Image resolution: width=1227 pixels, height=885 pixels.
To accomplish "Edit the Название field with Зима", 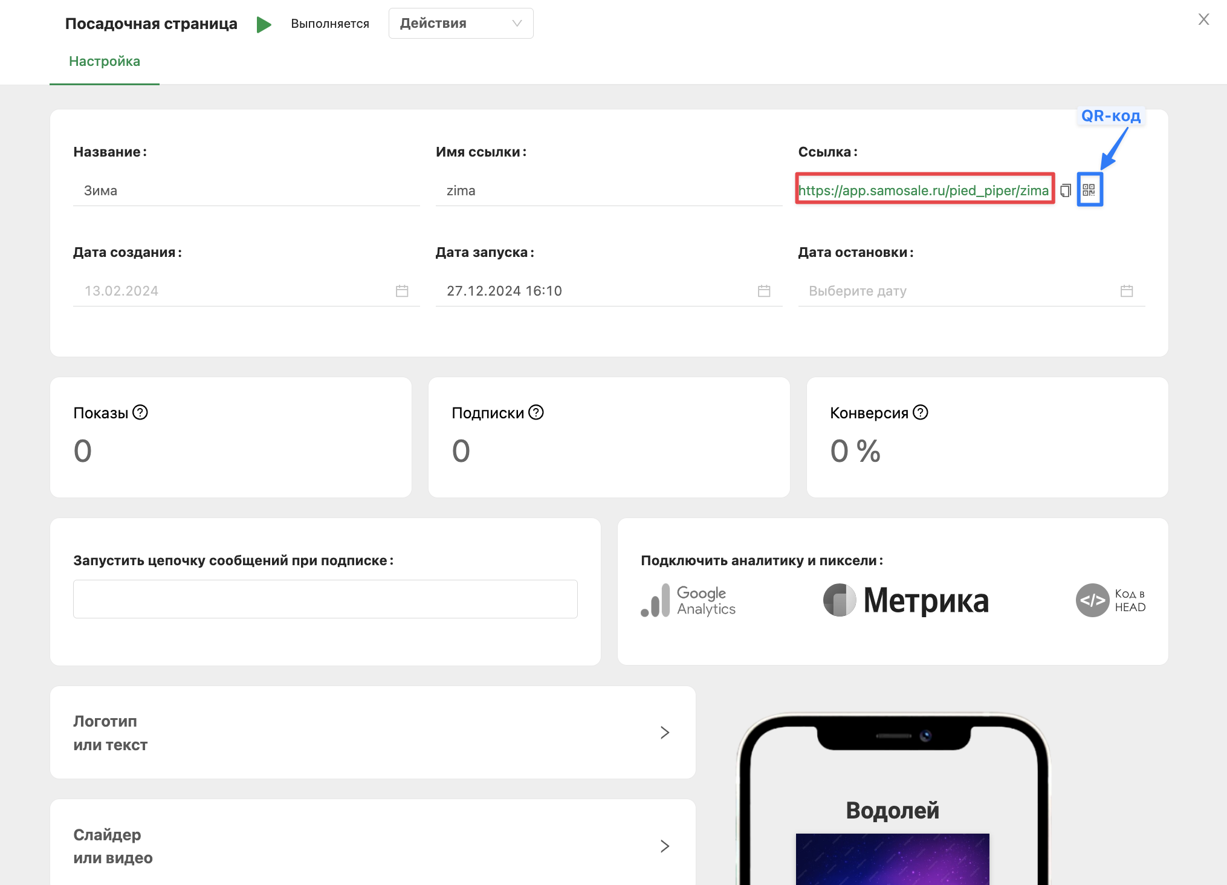I will [x=246, y=190].
